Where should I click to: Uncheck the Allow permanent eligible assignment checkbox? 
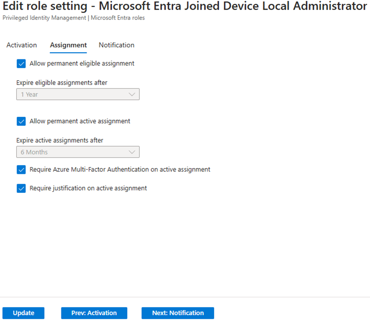point(21,64)
